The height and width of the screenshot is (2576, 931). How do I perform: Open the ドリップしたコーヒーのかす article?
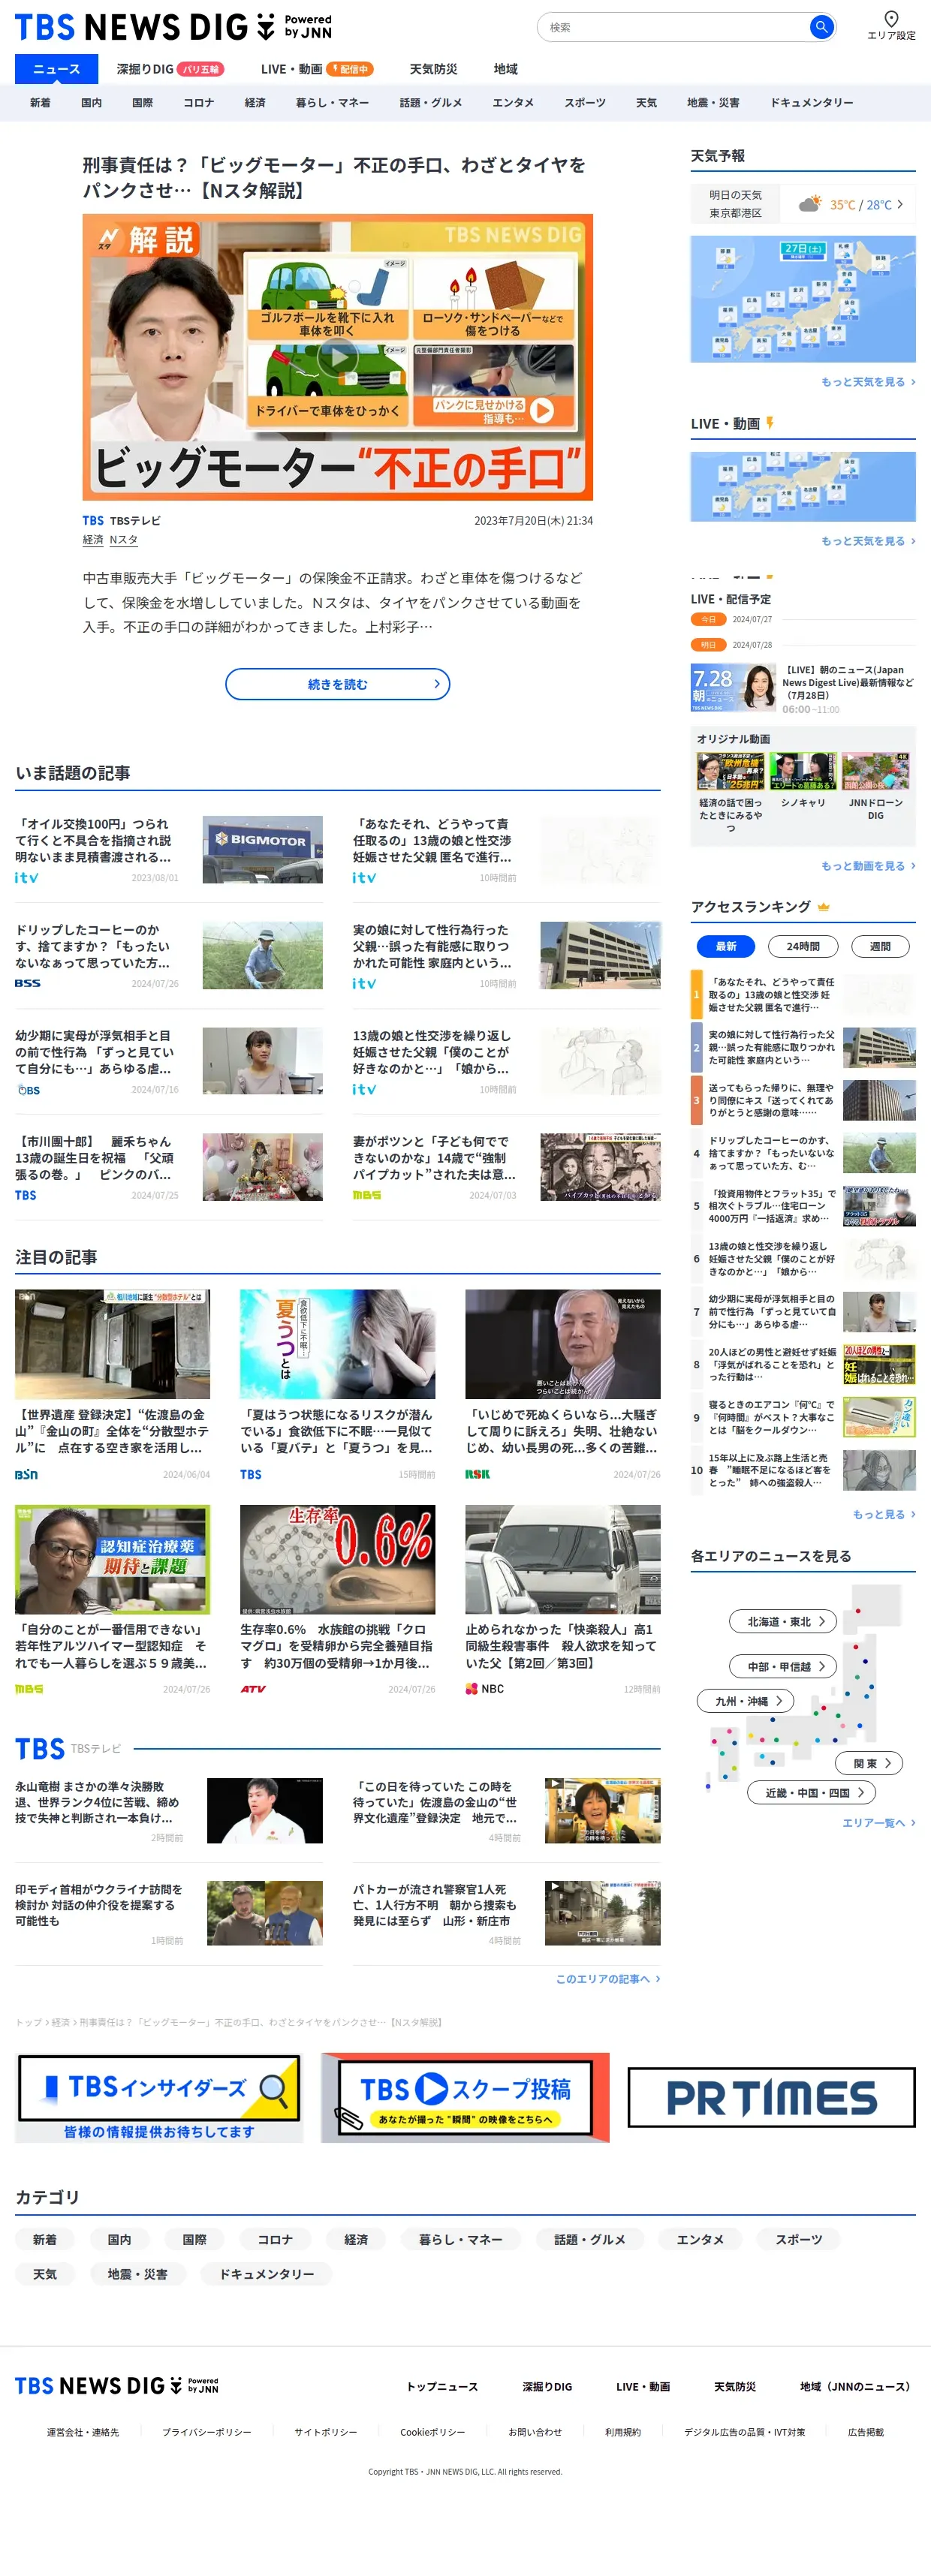[x=169, y=955]
